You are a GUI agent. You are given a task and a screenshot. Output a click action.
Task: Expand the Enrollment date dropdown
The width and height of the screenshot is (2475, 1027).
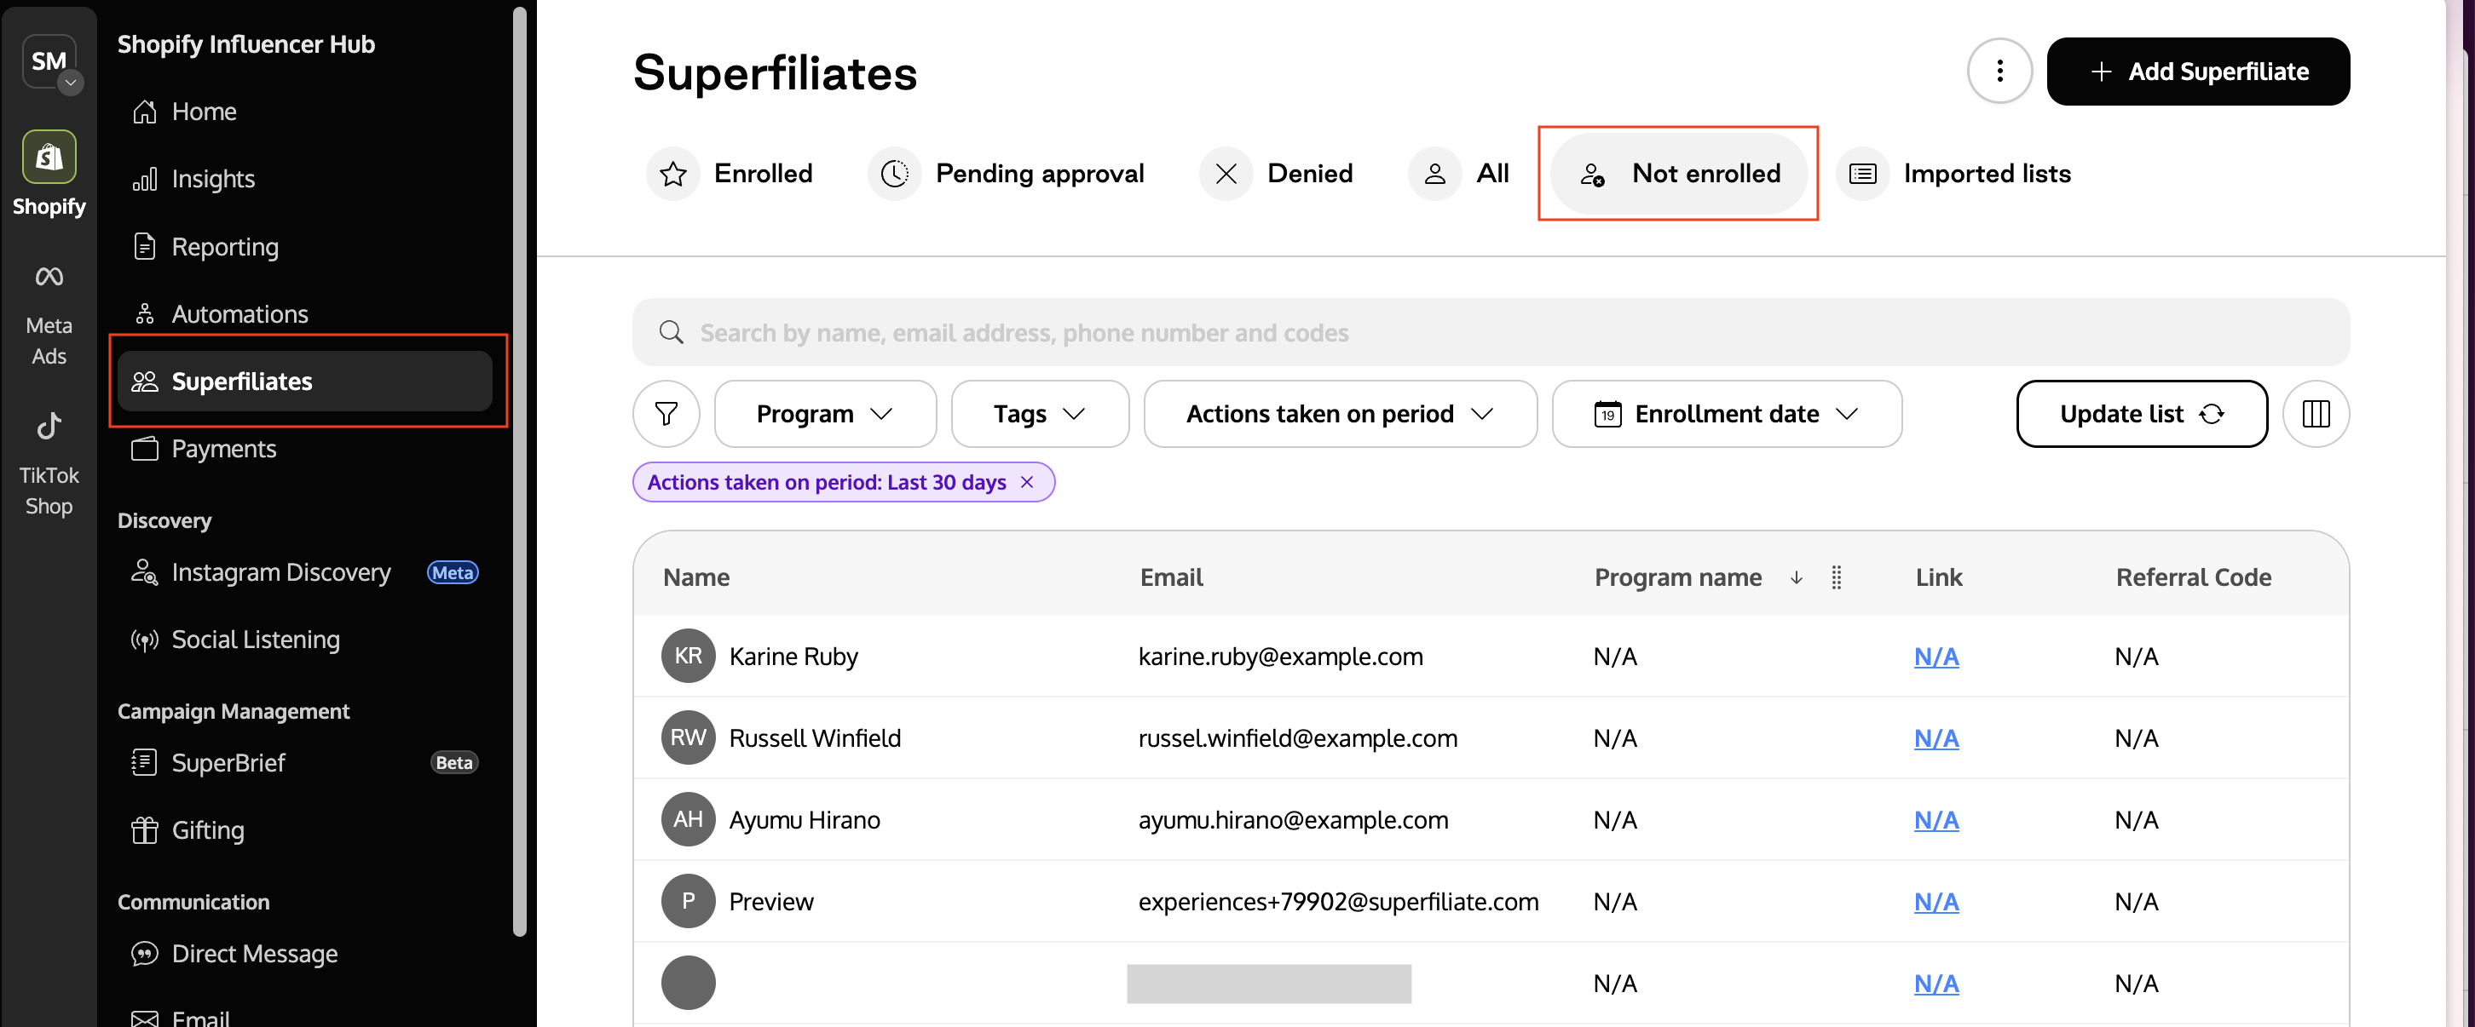coord(1727,414)
